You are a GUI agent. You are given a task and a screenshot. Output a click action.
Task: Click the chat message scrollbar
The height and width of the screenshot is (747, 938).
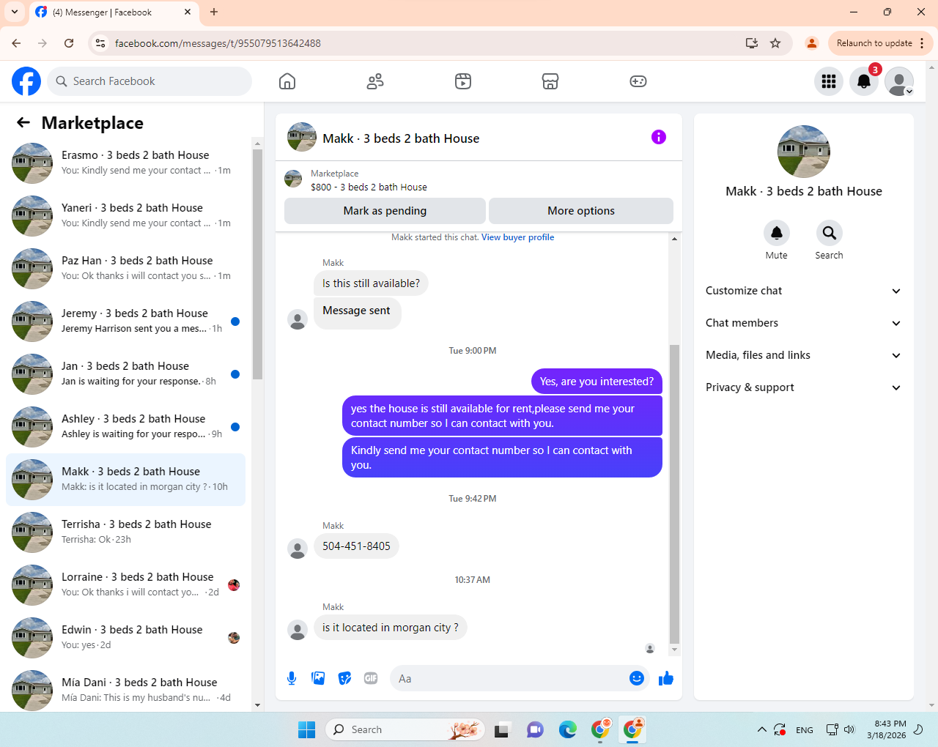674,494
